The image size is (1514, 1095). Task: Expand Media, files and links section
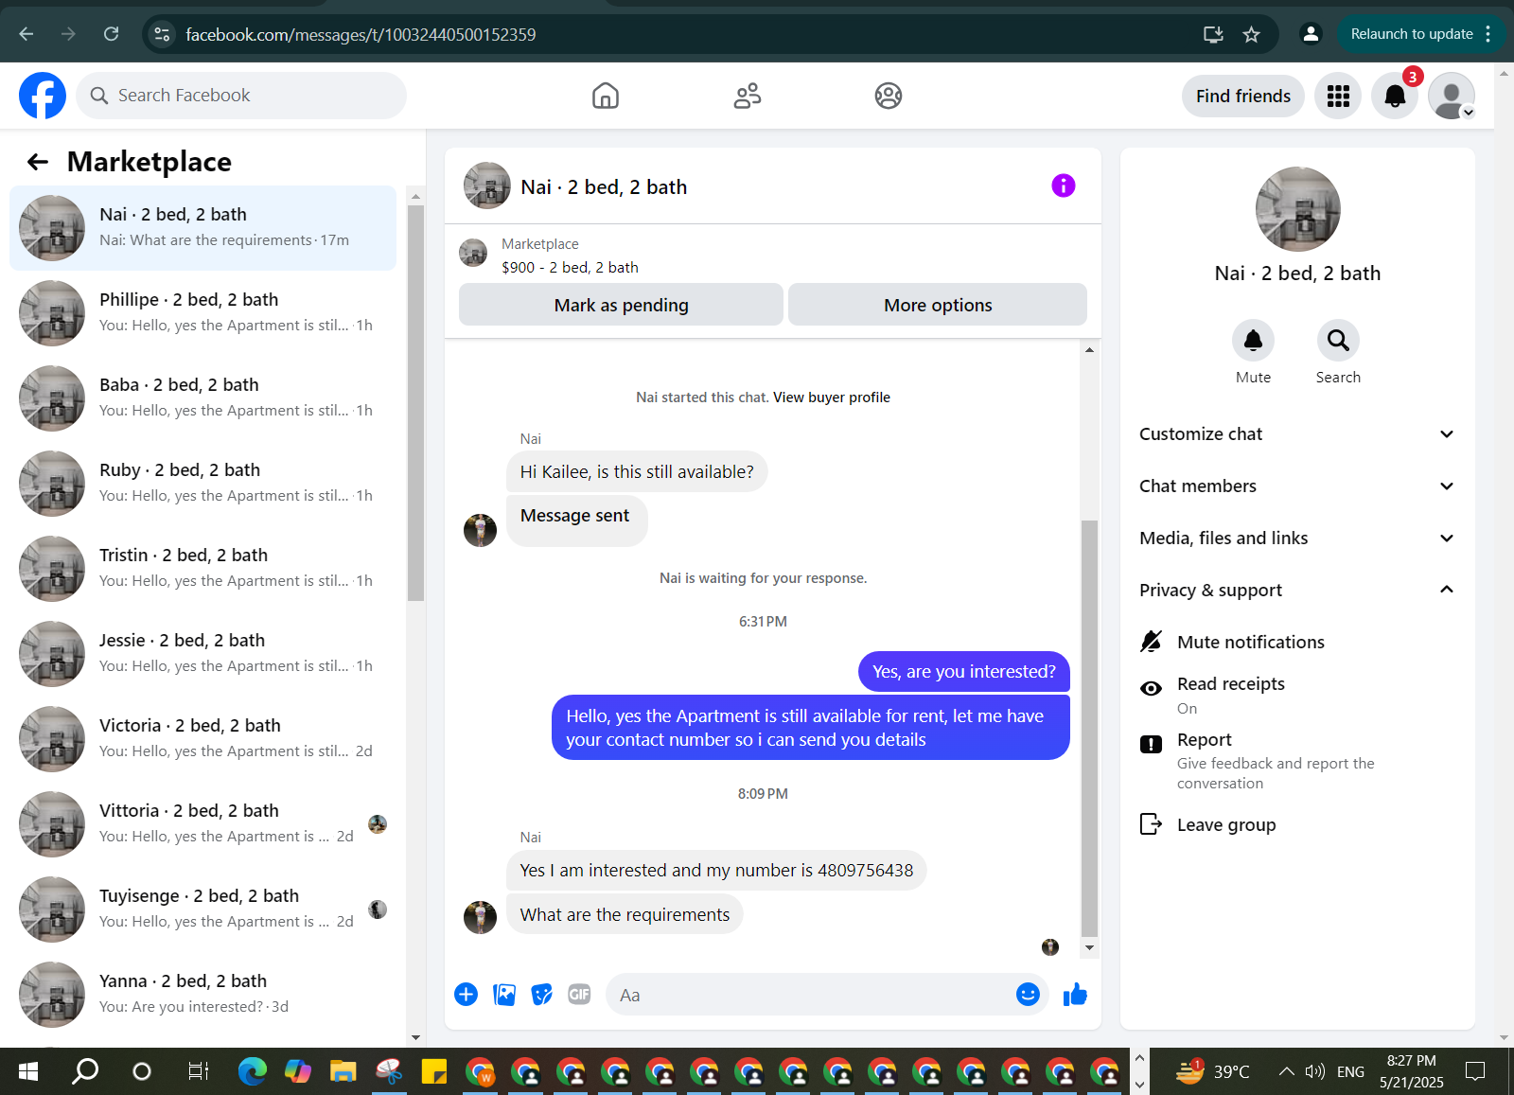[x=1298, y=539]
